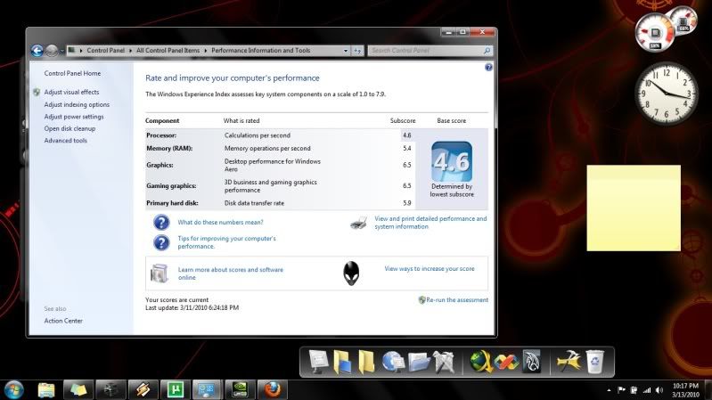Image resolution: width=712 pixels, height=400 pixels.
Task: Select All Control Panel Items breadcrumb
Action: pyautogui.click(x=168, y=51)
